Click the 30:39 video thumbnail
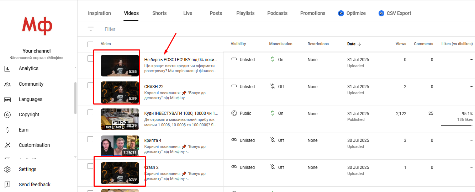 coord(120,119)
